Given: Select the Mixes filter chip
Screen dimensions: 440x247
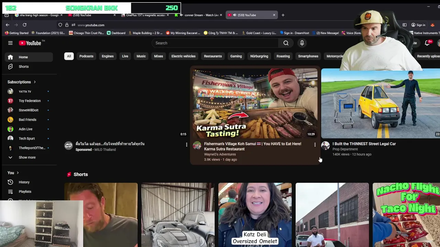Looking at the screenshot, I should pyautogui.click(x=158, y=56).
